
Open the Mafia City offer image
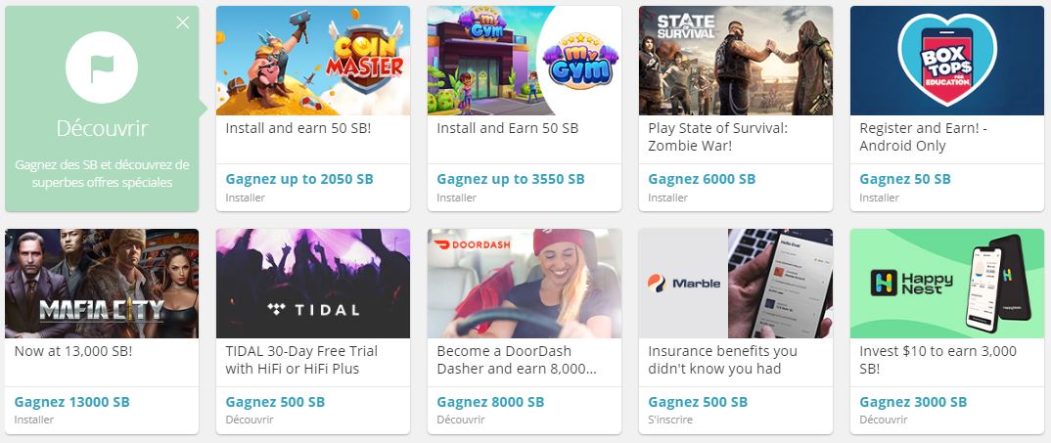[x=102, y=284]
